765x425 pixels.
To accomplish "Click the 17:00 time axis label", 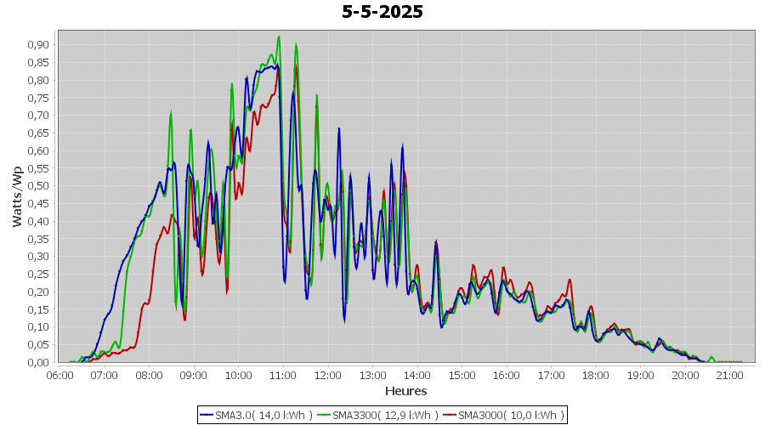I will [x=552, y=375].
